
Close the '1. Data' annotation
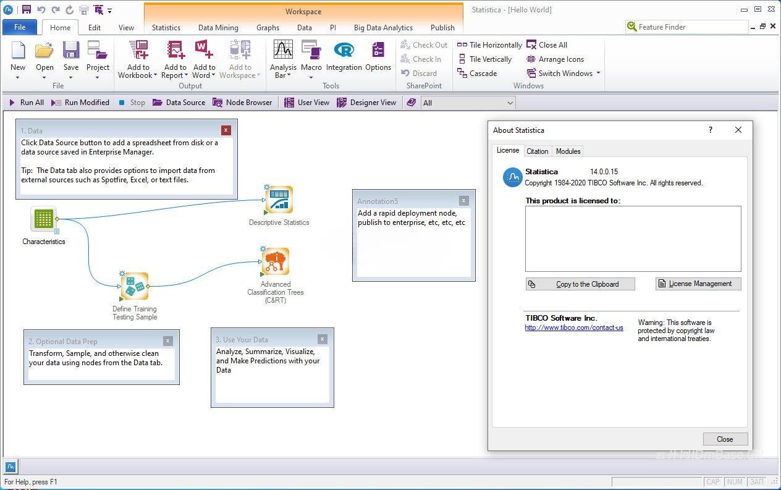[226, 130]
